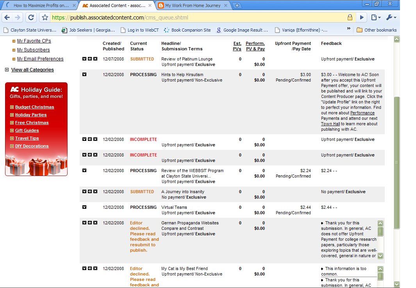Click the Go arrow beside the address bar
Screen dimensions: 416x288
click(x=362, y=18)
